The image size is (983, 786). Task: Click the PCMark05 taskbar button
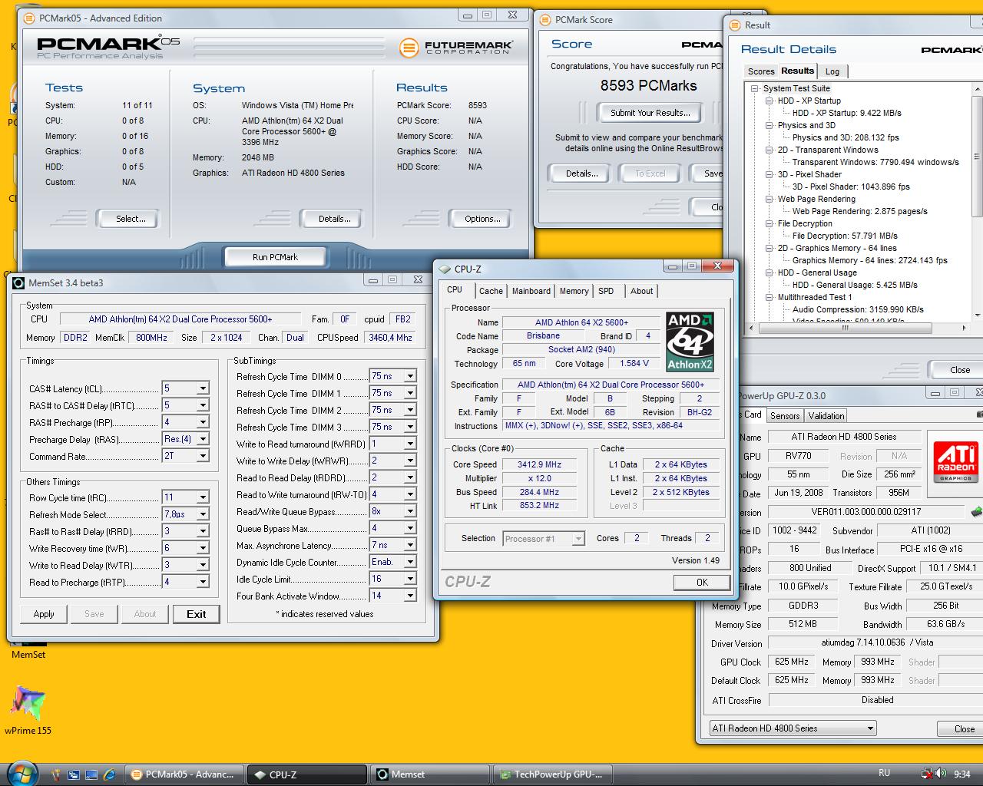pos(184,774)
